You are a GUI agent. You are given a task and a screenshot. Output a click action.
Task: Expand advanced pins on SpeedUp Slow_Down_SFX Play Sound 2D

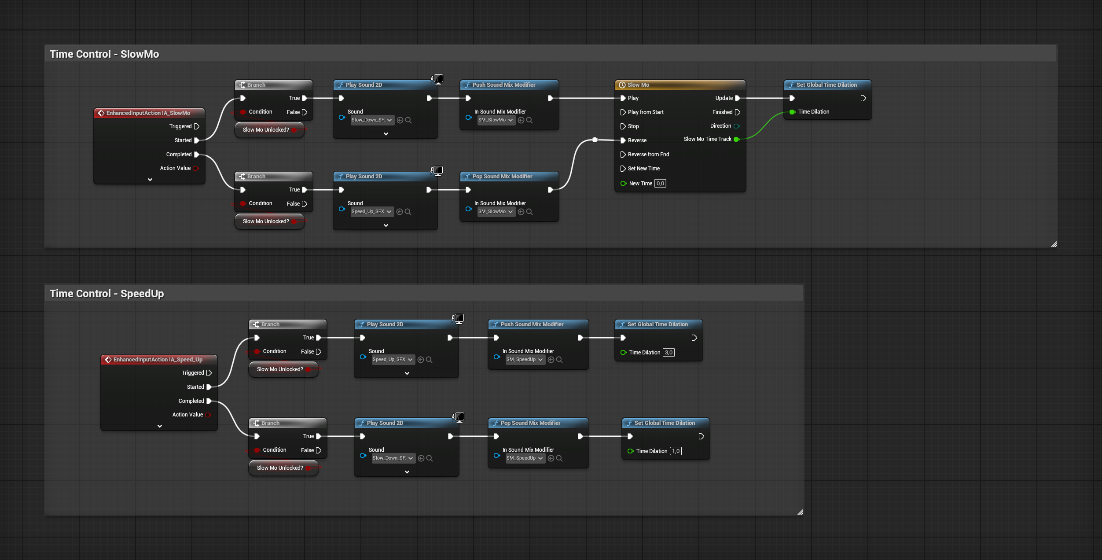(407, 472)
